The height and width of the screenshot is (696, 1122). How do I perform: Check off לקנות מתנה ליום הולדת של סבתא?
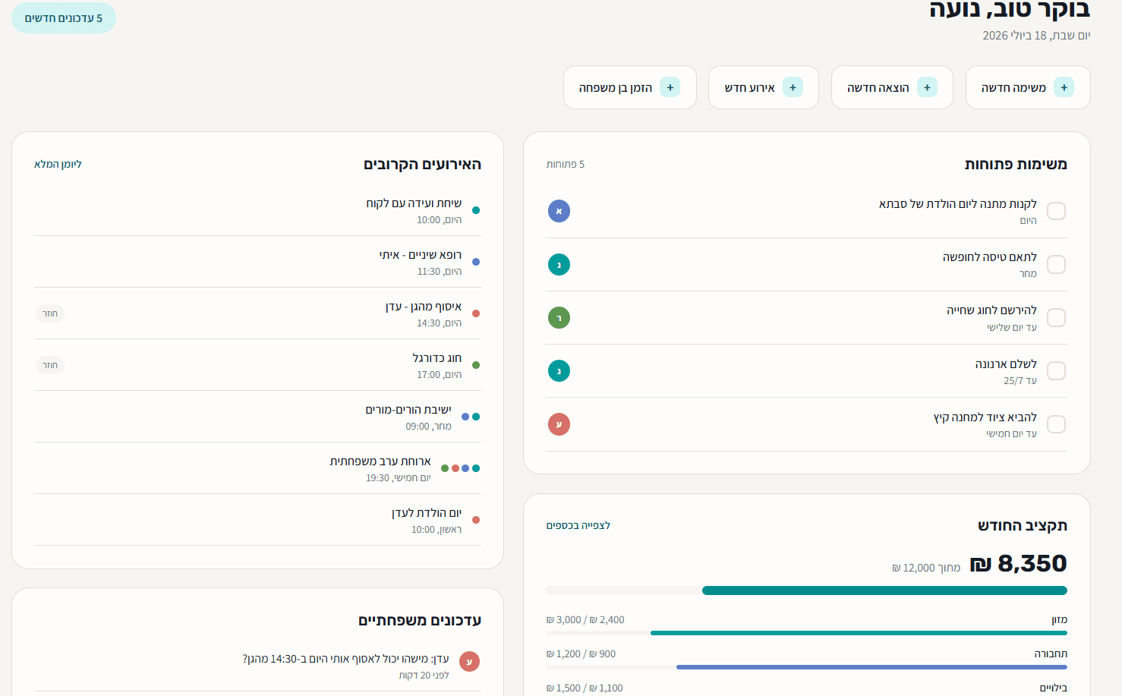click(1056, 211)
